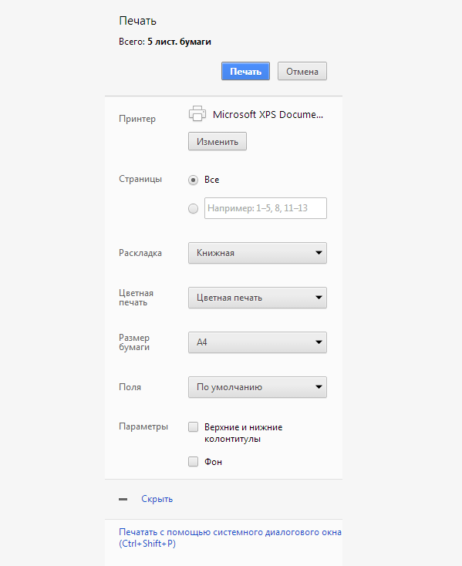Open the Цветная печать dropdown
Image resolution: width=462 pixels, height=566 pixels.
click(x=258, y=298)
